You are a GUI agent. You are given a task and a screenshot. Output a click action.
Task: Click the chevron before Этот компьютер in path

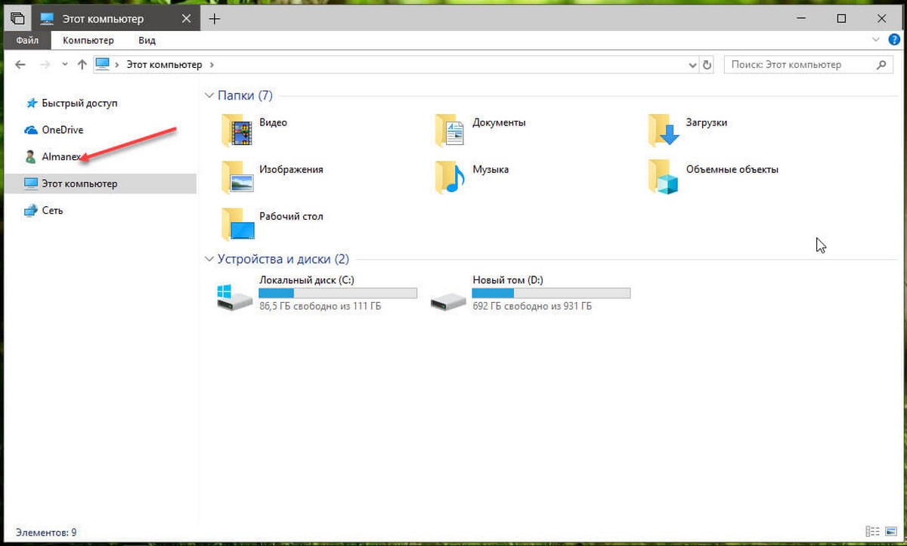pyautogui.click(x=117, y=65)
